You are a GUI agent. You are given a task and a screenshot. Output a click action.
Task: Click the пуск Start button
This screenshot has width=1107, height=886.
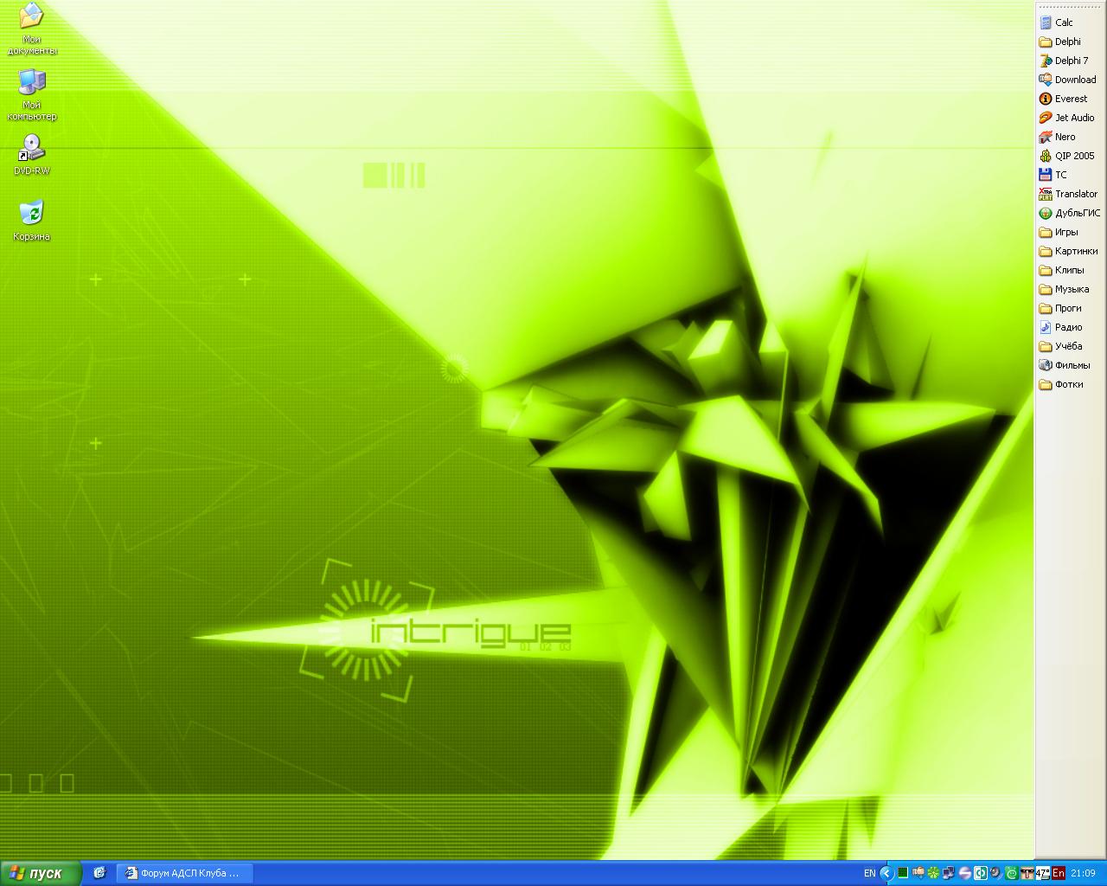[x=40, y=873]
